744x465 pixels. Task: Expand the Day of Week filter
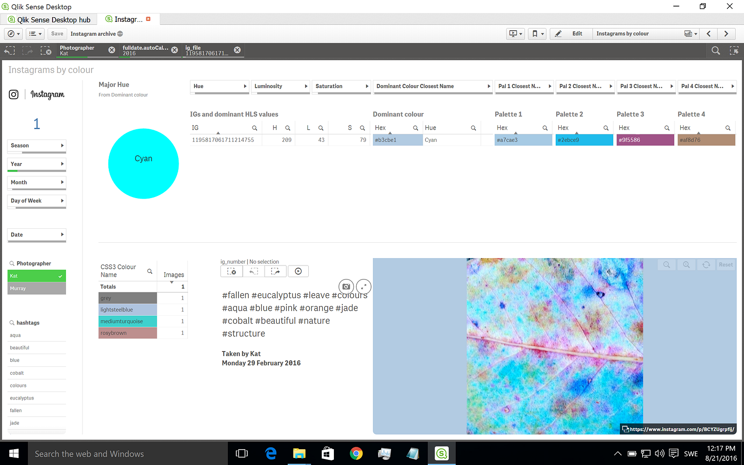pyautogui.click(x=37, y=201)
